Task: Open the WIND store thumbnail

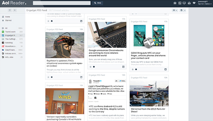Action: pos(65,101)
